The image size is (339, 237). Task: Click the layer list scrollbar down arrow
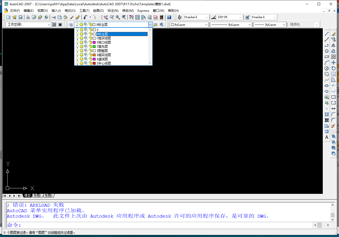[150, 63]
